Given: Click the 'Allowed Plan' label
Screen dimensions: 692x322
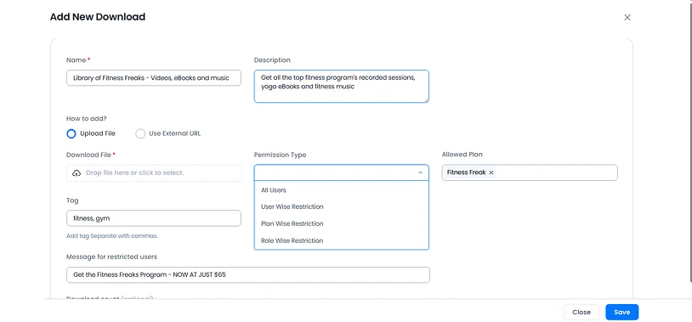Looking at the screenshot, I should click(x=462, y=155).
